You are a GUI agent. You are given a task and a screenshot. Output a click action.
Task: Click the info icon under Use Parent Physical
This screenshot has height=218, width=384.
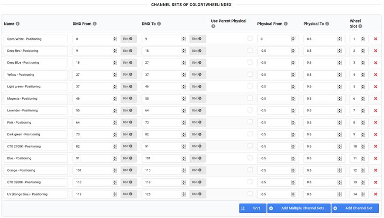point(213,26)
